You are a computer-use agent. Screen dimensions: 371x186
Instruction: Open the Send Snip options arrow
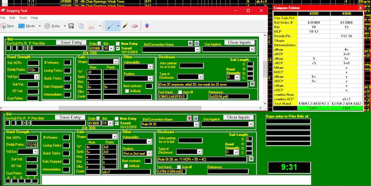[100, 26]
